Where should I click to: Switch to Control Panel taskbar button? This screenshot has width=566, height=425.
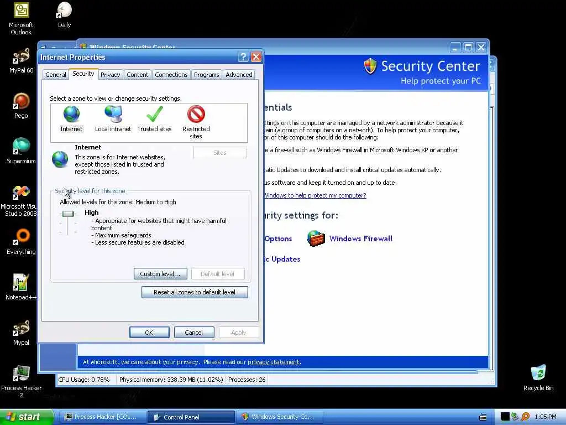191,417
